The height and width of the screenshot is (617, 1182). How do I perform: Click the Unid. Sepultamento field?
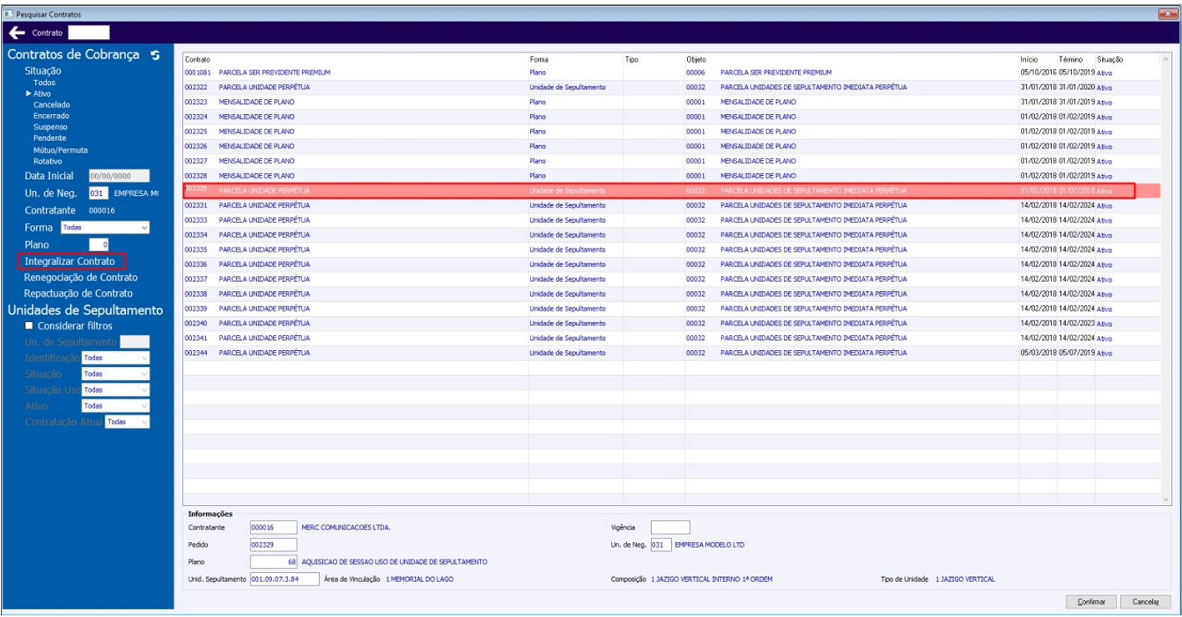click(285, 579)
